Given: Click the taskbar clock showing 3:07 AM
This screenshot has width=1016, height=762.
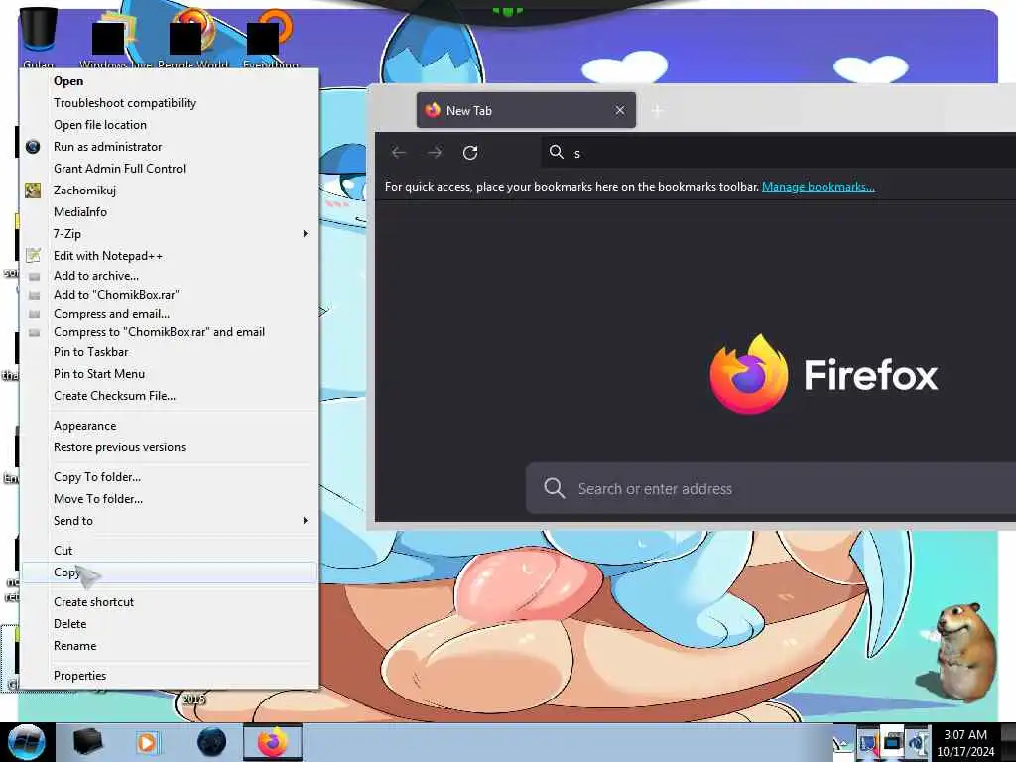Looking at the screenshot, I should click(x=965, y=742).
